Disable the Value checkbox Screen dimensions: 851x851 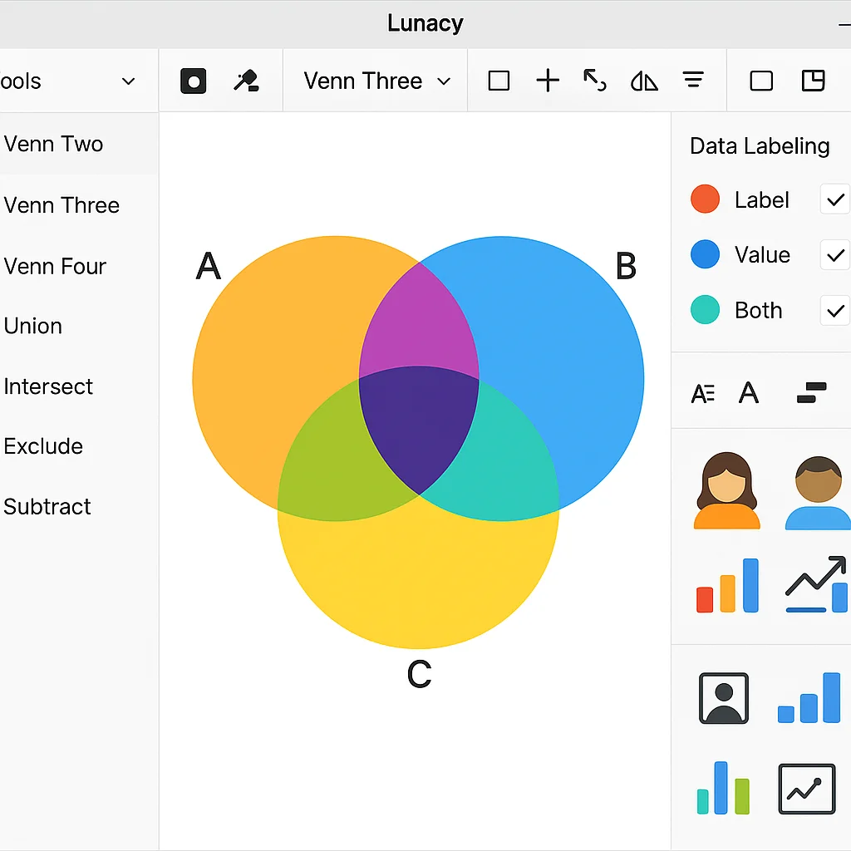[835, 255]
